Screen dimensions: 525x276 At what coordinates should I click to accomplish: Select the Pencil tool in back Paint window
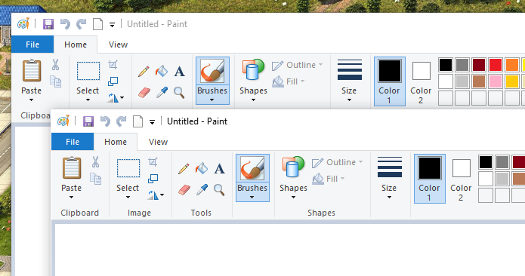[144, 72]
